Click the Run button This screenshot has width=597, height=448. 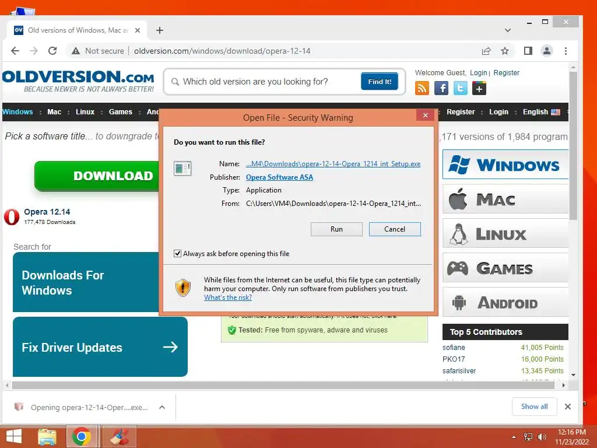click(x=336, y=229)
